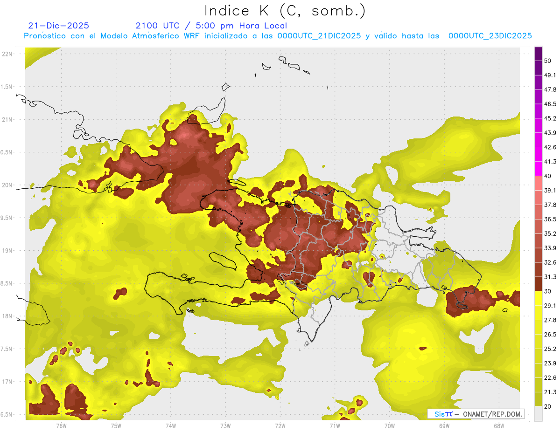Click the '22N' latitude label
560x432 pixels.
(7, 54)
